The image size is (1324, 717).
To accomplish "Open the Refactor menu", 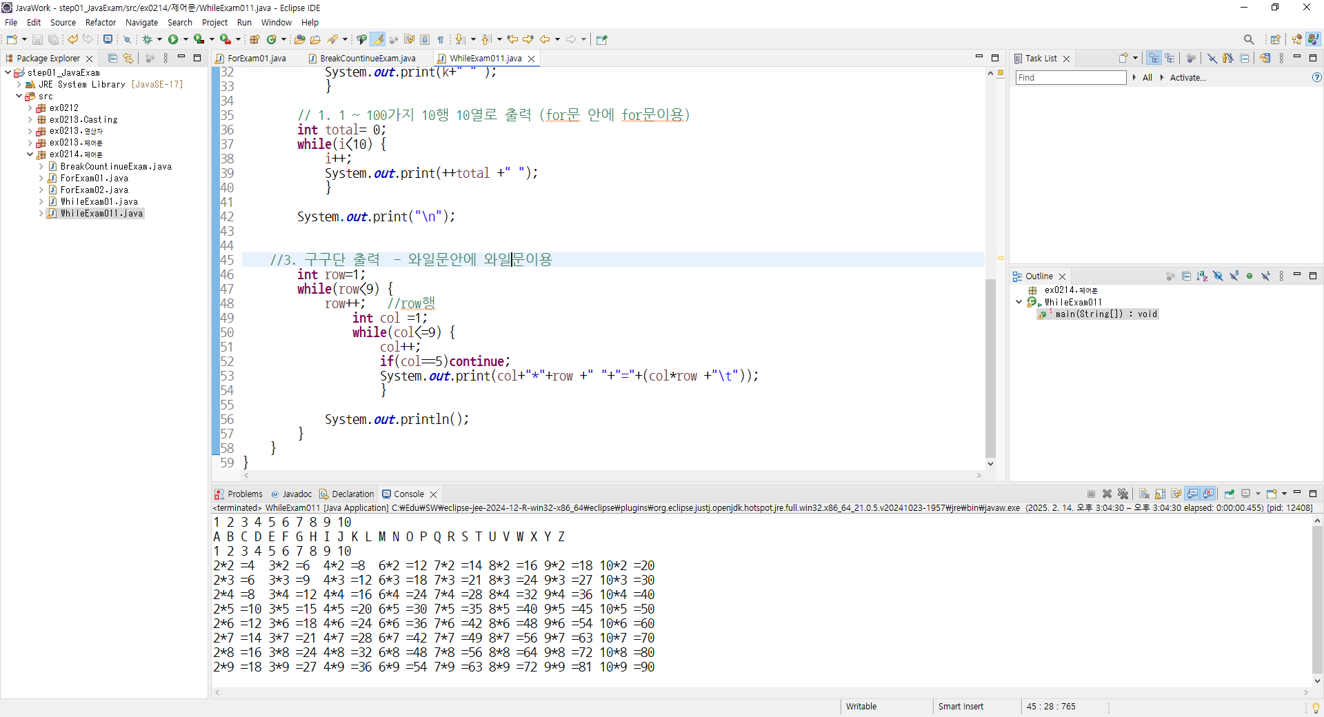I will [x=101, y=22].
